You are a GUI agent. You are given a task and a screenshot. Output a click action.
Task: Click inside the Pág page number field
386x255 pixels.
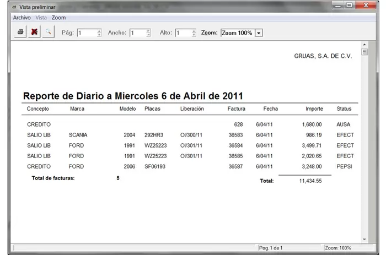click(86, 33)
